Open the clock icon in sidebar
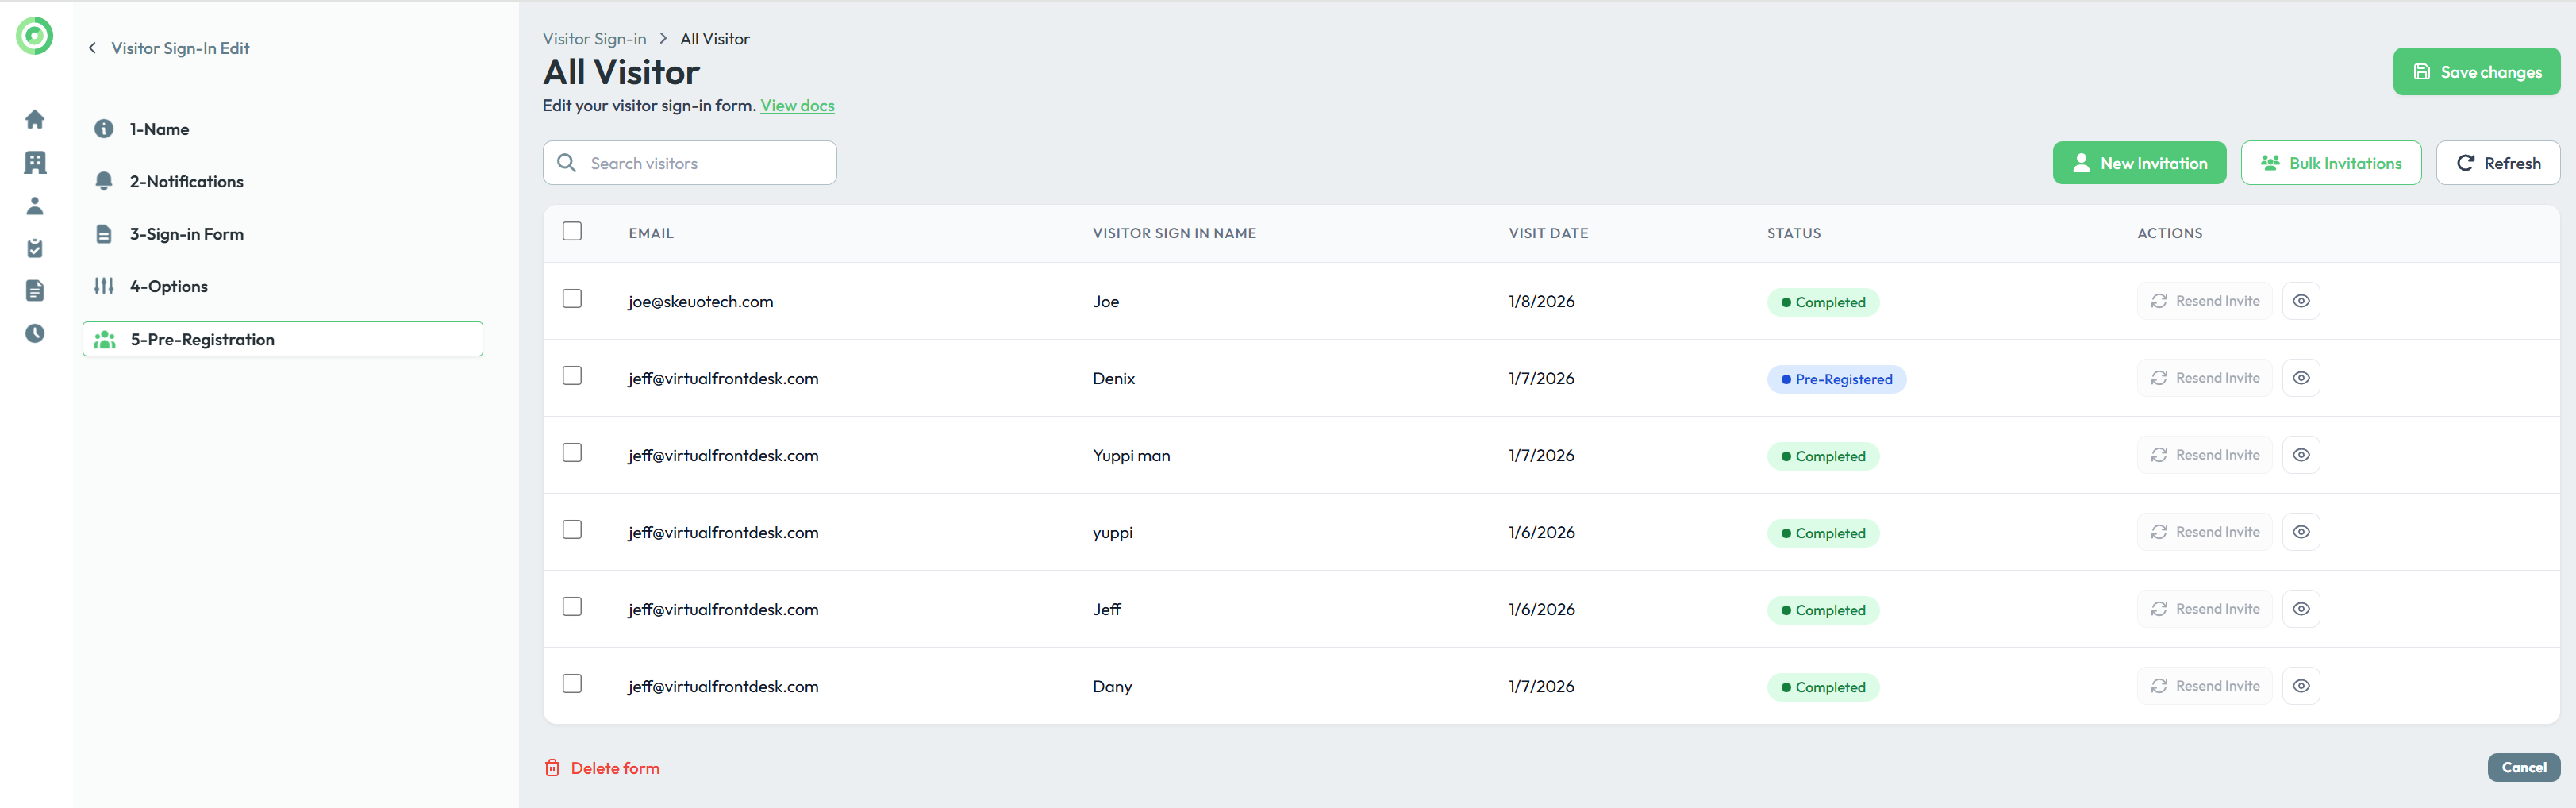This screenshot has width=2576, height=808. [x=35, y=333]
